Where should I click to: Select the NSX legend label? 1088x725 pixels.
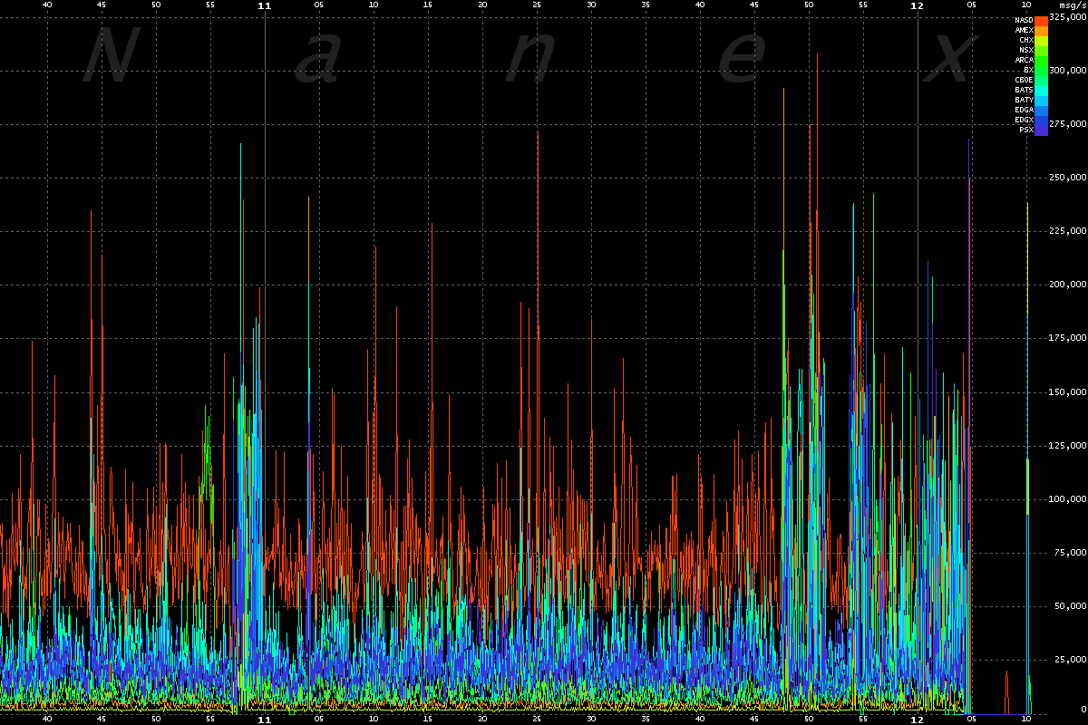[x=1026, y=50]
